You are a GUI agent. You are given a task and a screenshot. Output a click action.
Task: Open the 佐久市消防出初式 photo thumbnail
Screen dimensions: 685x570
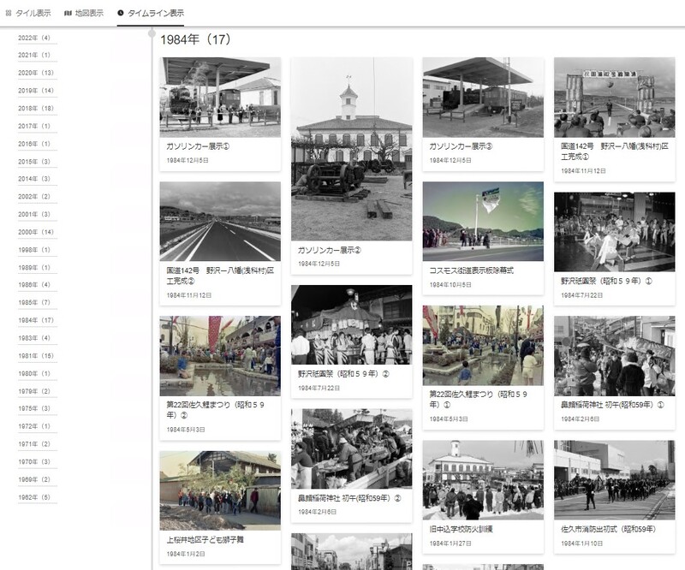click(614, 480)
